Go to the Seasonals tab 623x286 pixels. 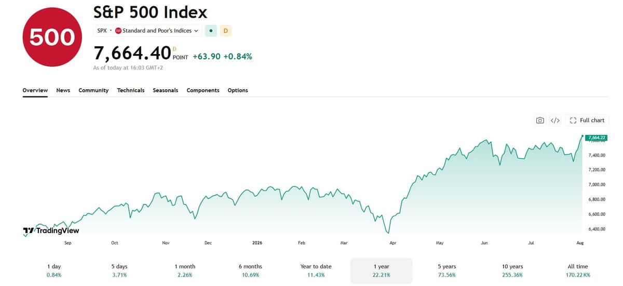click(x=166, y=90)
